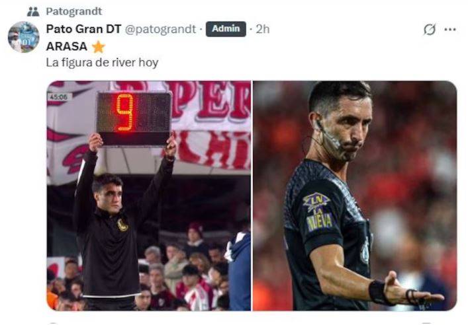Viewport: 468px width, 325px height.
Task: Open the three-dot more options menu
Action: [450, 29]
